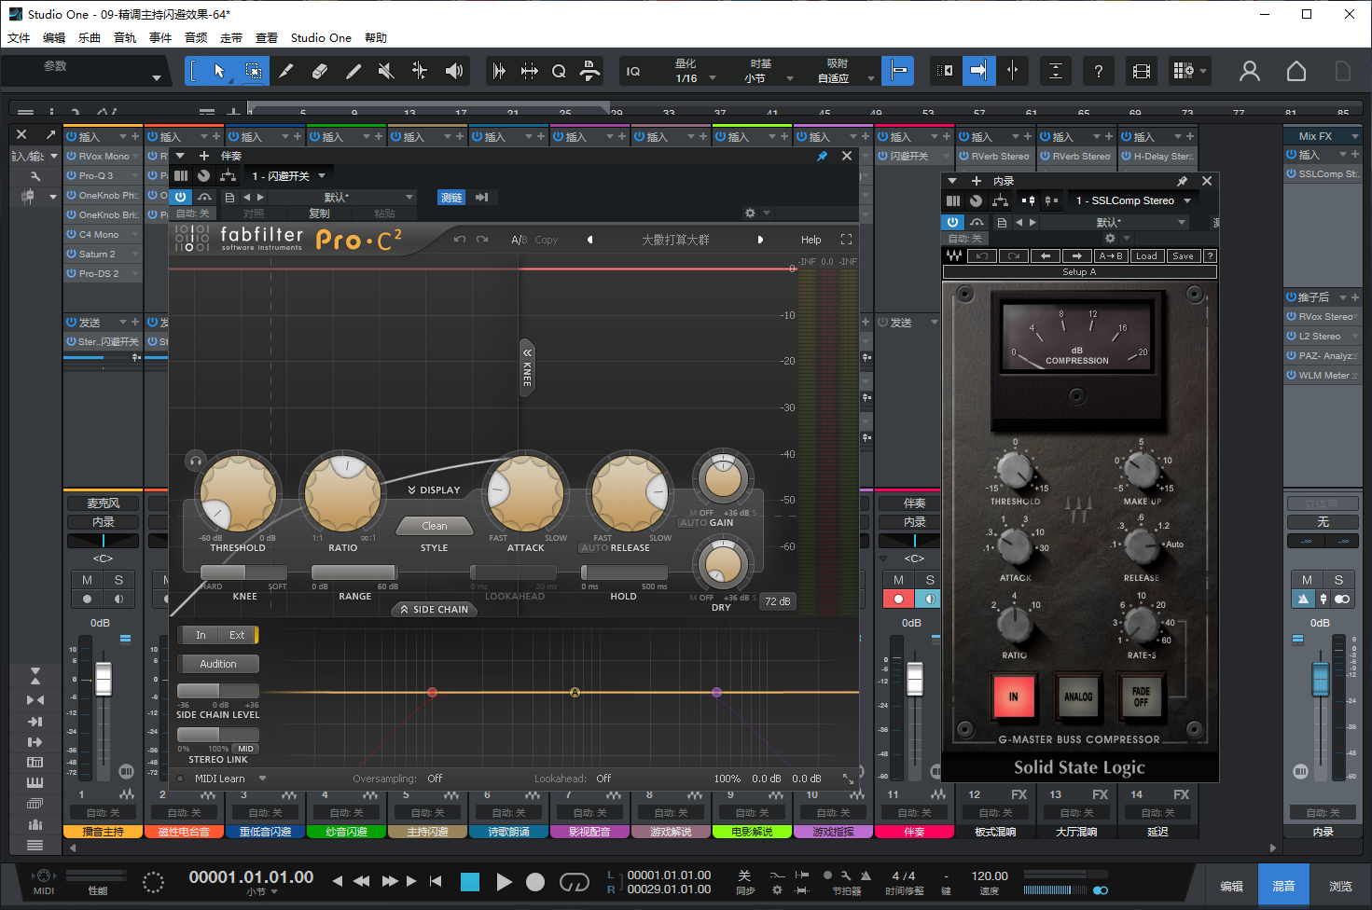Screen dimensions: 1372x910
Task: Click the Audition button
Action: [x=217, y=664]
